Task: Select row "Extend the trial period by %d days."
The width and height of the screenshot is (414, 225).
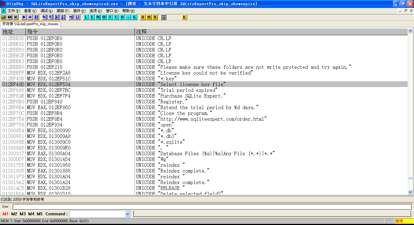Action: tap(205, 107)
